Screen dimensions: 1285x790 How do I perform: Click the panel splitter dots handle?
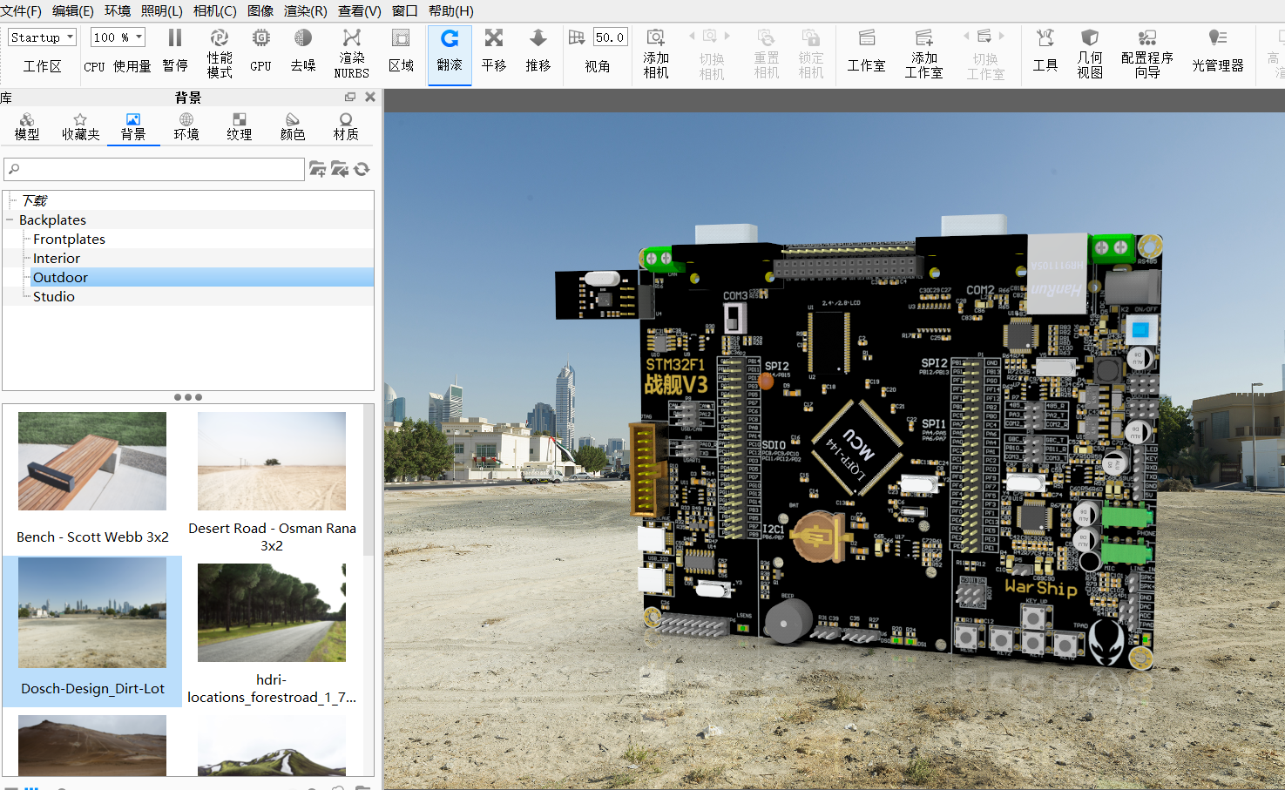pyautogui.click(x=188, y=397)
